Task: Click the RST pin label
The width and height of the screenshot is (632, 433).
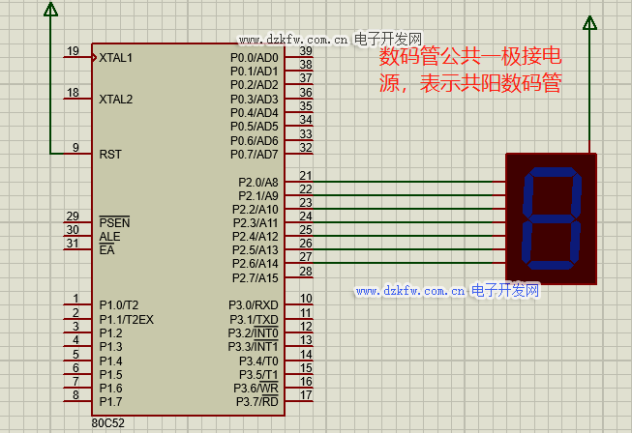Action: (x=110, y=155)
